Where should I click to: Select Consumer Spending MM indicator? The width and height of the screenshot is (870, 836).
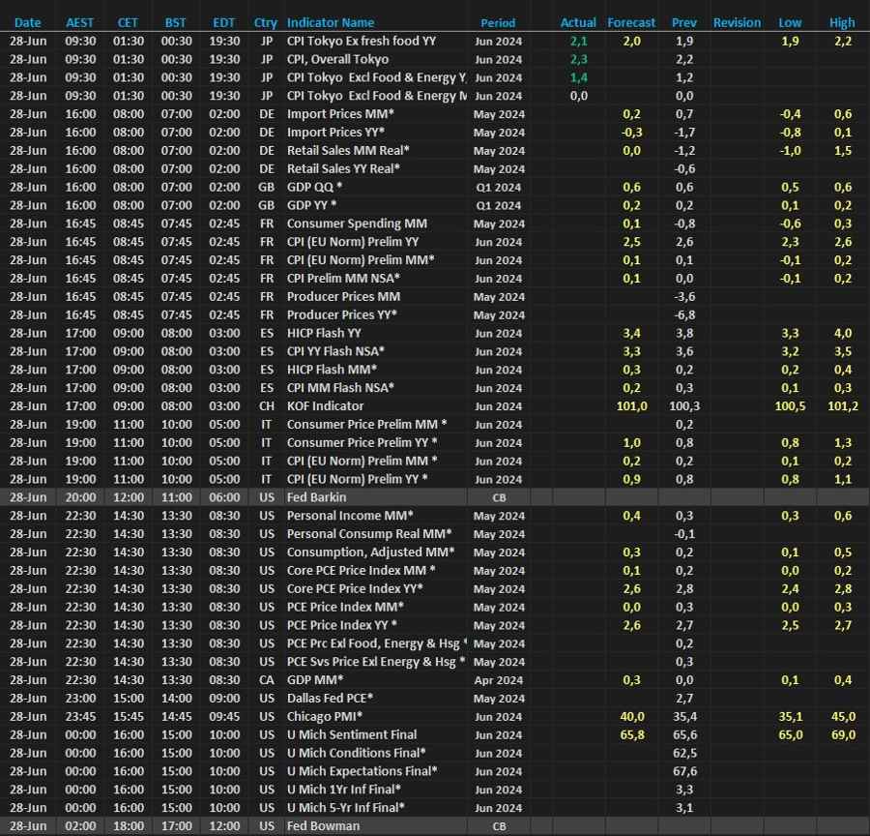pyautogui.click(x=357, y=224)
